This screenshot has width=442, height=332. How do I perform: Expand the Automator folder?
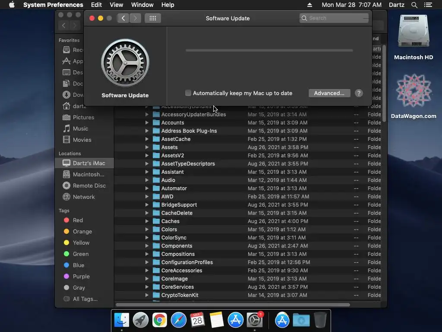click(x=147, y=188)
